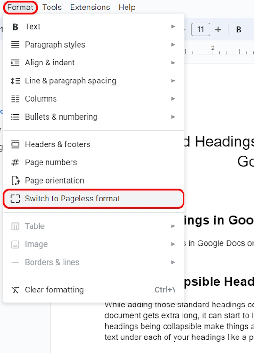
Task: Click the font size field showing 11
Action: 201,29
